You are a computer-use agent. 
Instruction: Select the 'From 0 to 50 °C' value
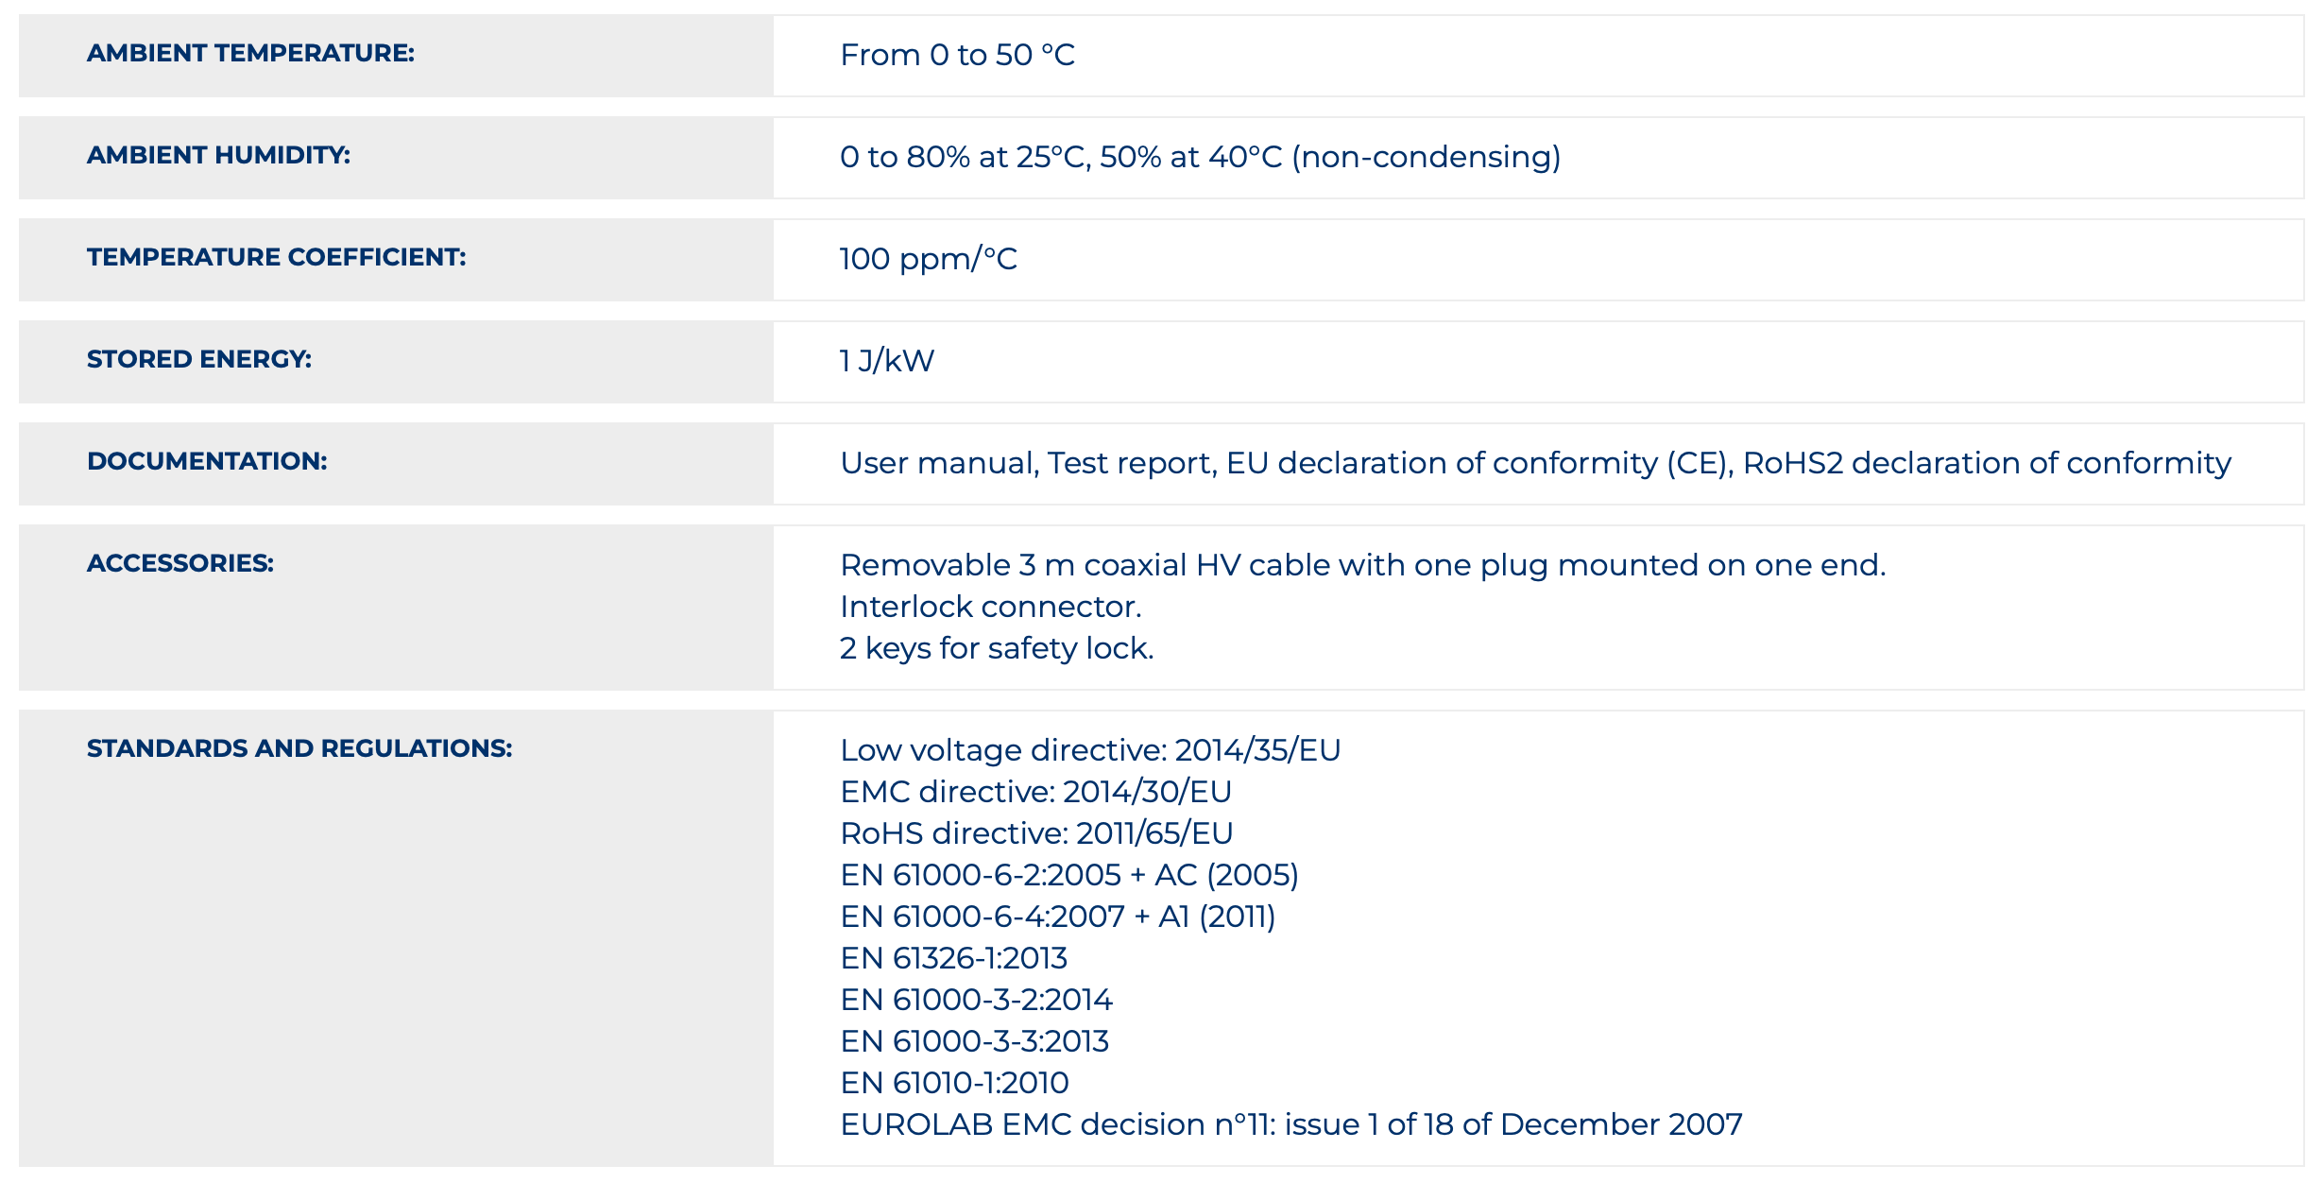(957, 55)
